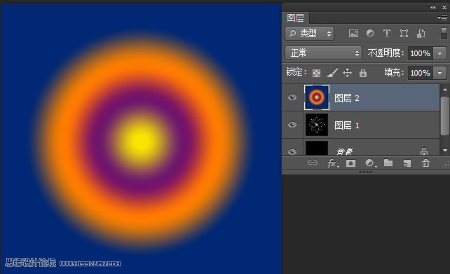Switch to the 图层 tab
Image resolution: width=450 pixels, height=274 pixels.
295,18
